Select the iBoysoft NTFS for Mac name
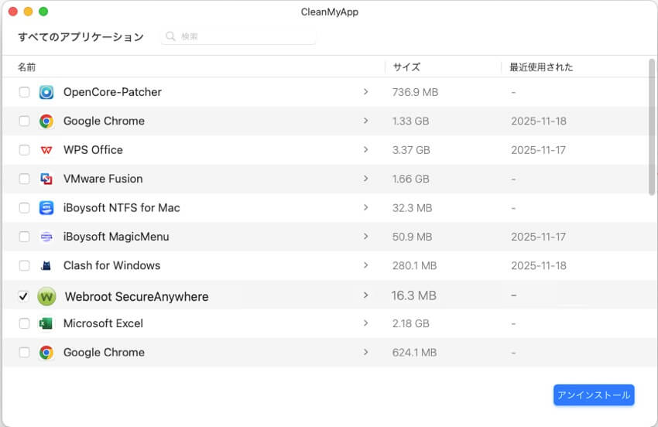The width and height of the screenshot is (658, 427). (x=122, y=207)
